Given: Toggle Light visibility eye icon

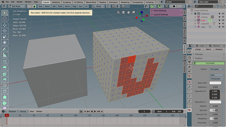Looking at the screenshot, I should coord(223,27).
